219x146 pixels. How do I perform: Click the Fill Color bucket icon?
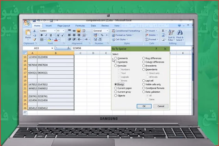(49, 40)
